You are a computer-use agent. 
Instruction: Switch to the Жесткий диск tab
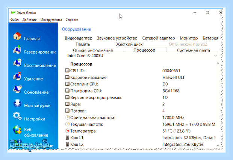[129, 44]
